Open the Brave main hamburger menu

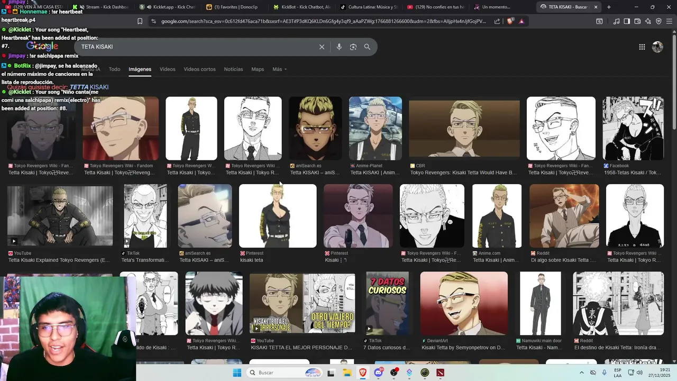669,21
